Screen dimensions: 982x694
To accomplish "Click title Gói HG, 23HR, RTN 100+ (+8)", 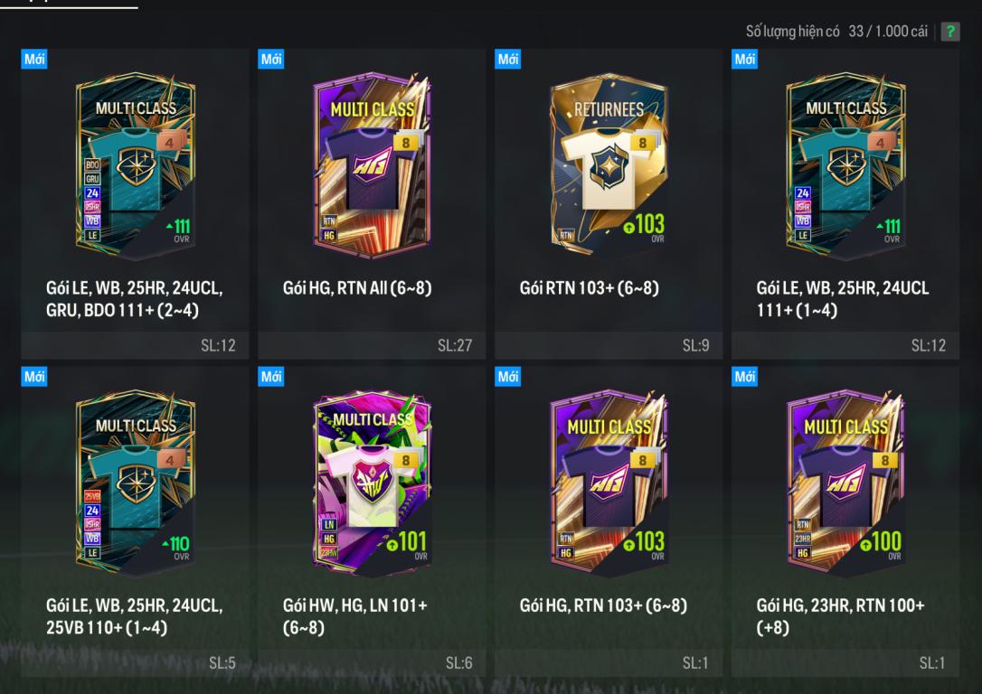I will click(840, 615).
